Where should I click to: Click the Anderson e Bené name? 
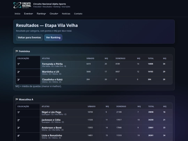coord(52,128)
